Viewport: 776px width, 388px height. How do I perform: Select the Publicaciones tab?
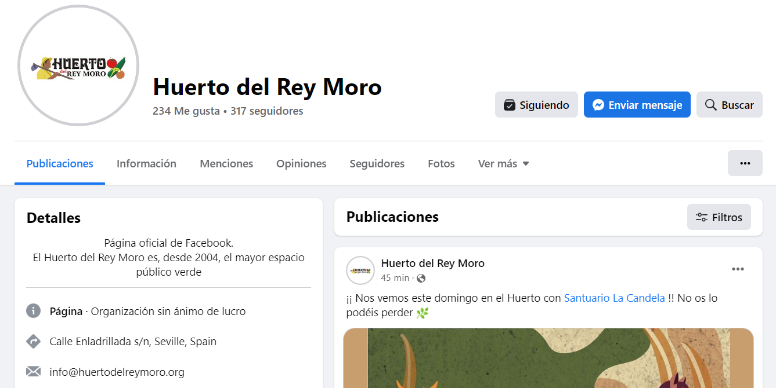click(x=60, y=164)
